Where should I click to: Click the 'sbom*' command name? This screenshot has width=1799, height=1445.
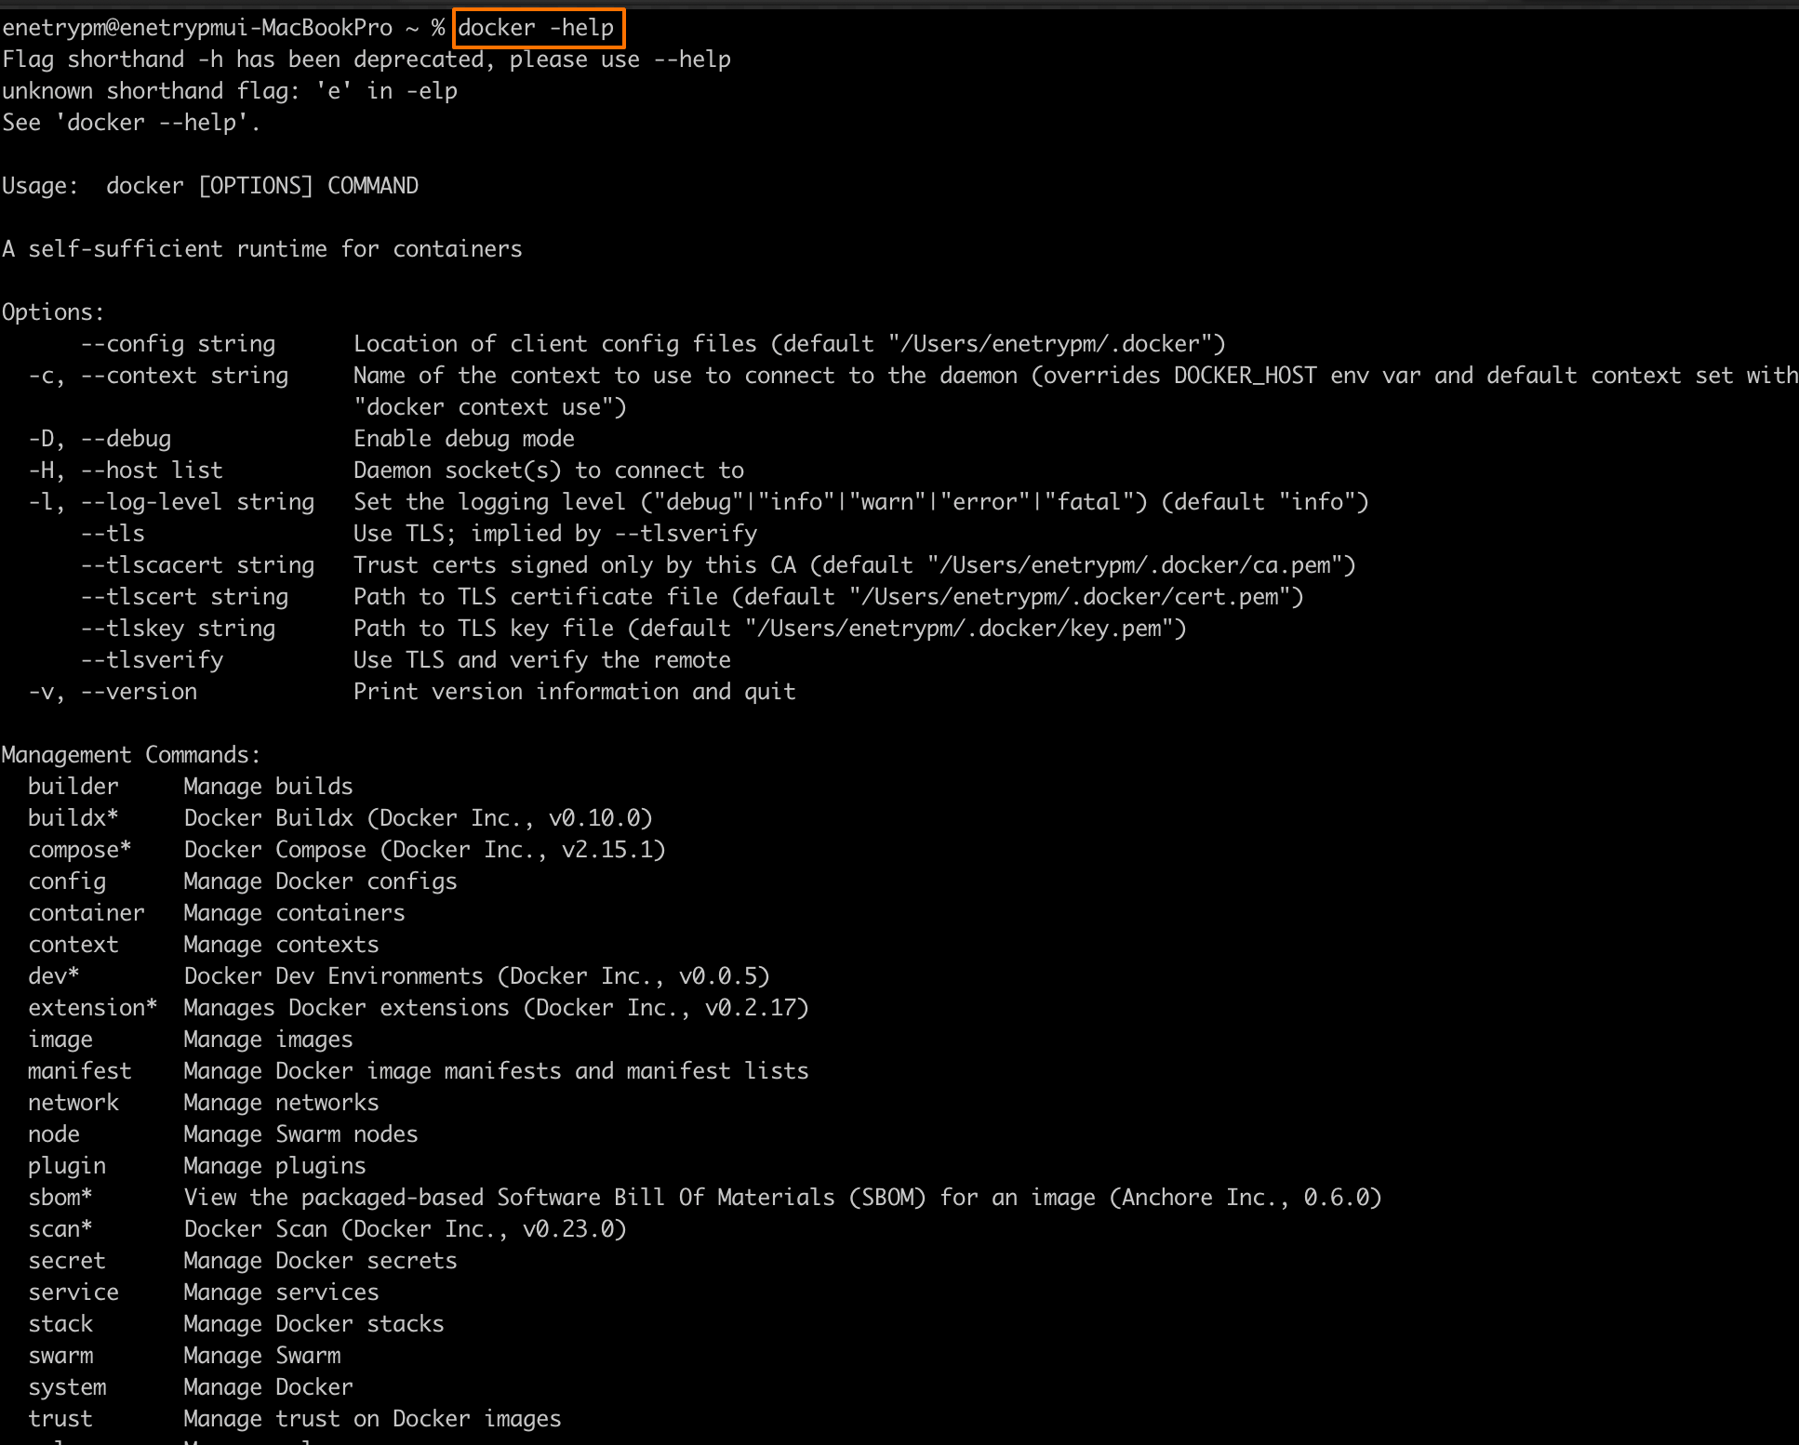(x=60, y=1198)
